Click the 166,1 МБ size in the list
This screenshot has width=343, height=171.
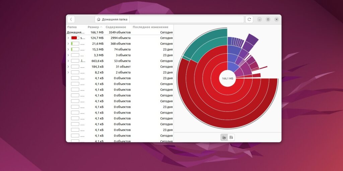[97, 32]
